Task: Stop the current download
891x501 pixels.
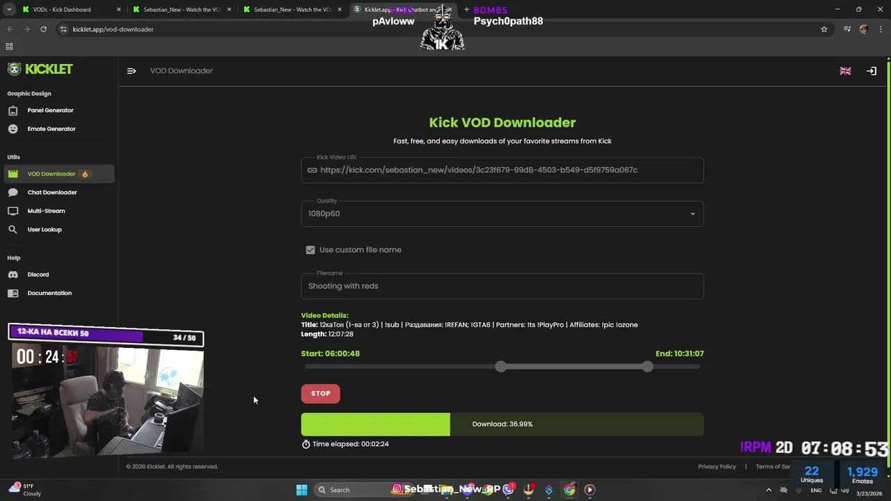Action: (x=320, y=393)
